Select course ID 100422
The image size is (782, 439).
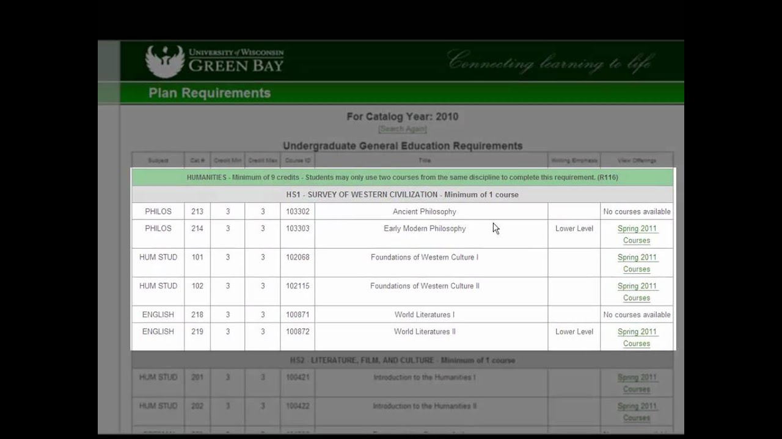pyautogui.click(x=298, y=406)
